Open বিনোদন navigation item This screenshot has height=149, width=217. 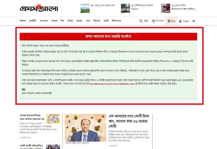click(97, 21)
